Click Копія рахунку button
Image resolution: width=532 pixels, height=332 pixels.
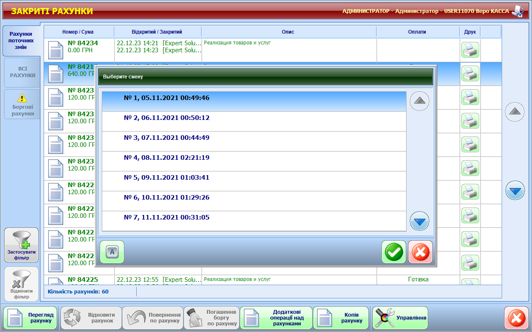click(341, 318)
